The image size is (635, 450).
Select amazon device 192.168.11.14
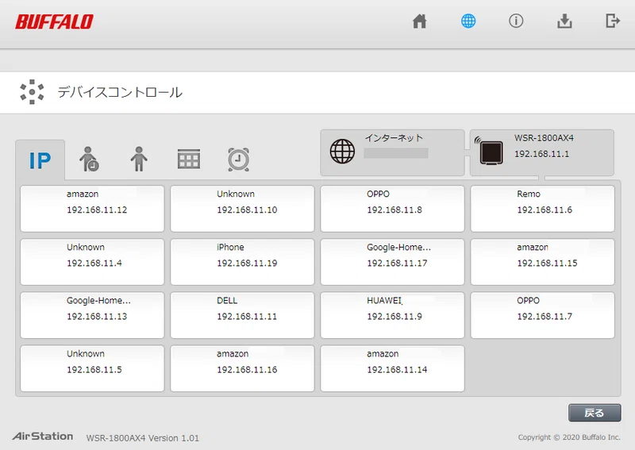(392, 368)
